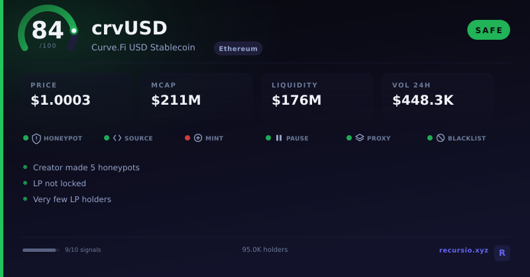
Task: Click the signals progress bar
Action: pos(41,250)
